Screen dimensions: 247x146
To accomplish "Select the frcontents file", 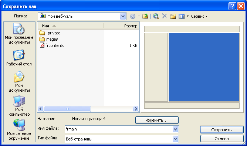I will click(52, 45).
